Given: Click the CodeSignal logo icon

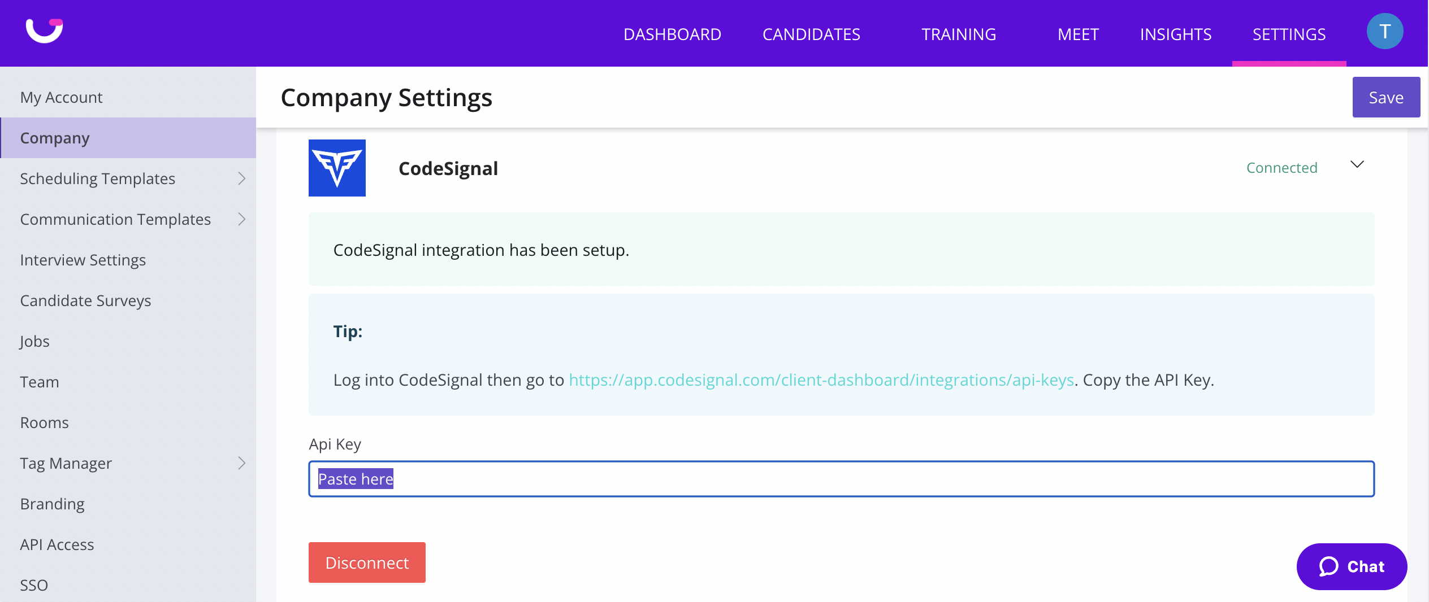Looking at the screenshot, I should pos(337,168).
